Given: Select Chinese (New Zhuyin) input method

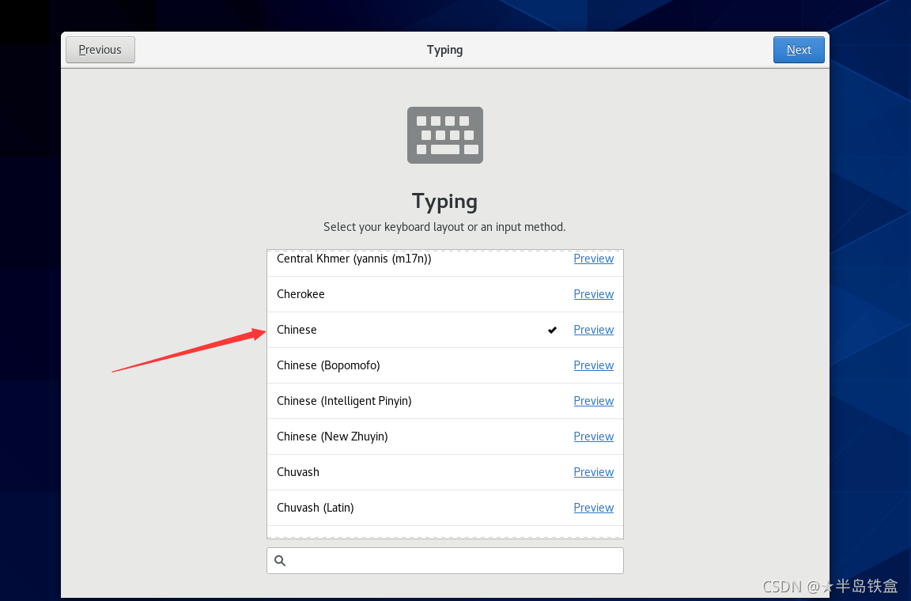Looking at the screenshot, I should (445, 437).
